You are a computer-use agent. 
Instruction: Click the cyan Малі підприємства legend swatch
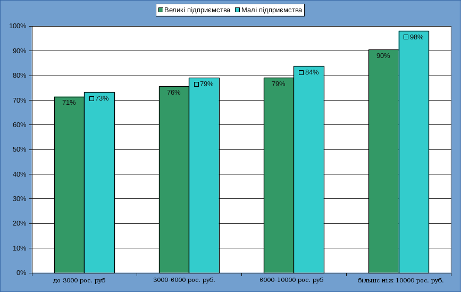(237, 10)
